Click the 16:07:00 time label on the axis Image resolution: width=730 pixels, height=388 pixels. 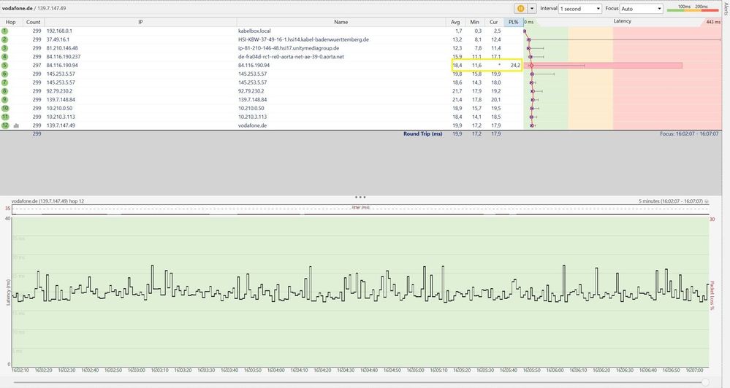click(x=694, y=370)
